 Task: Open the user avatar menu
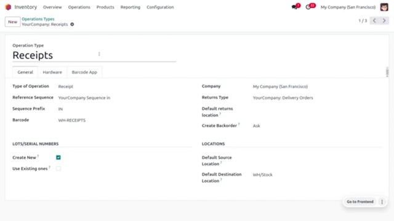point(384,7)
